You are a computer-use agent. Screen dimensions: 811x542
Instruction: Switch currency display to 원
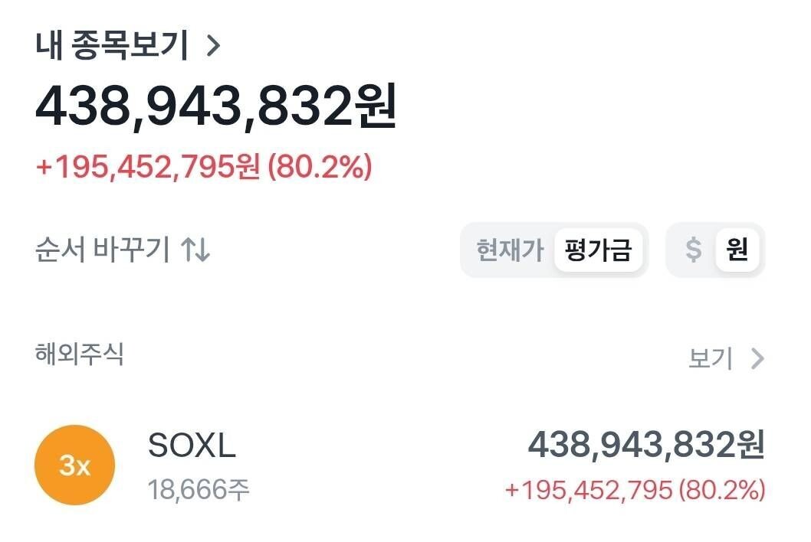click(738, 250)
